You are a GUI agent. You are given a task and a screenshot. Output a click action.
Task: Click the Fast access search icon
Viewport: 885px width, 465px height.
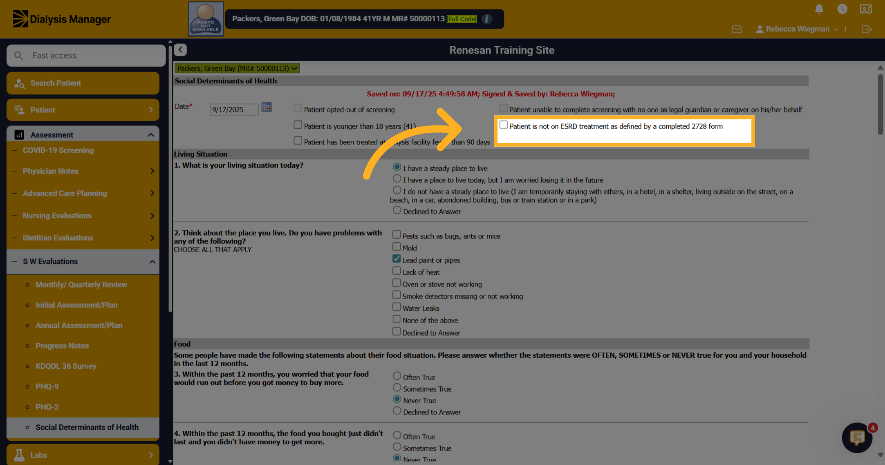coord(18,56)
